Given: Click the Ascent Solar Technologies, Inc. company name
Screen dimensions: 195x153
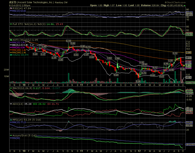Looking at the screenshot, I should click(35, 3).
